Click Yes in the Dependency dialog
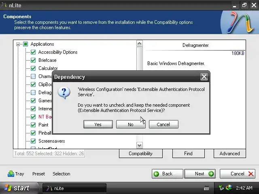Screen dimensions: 259x194 tap(98, 124)
